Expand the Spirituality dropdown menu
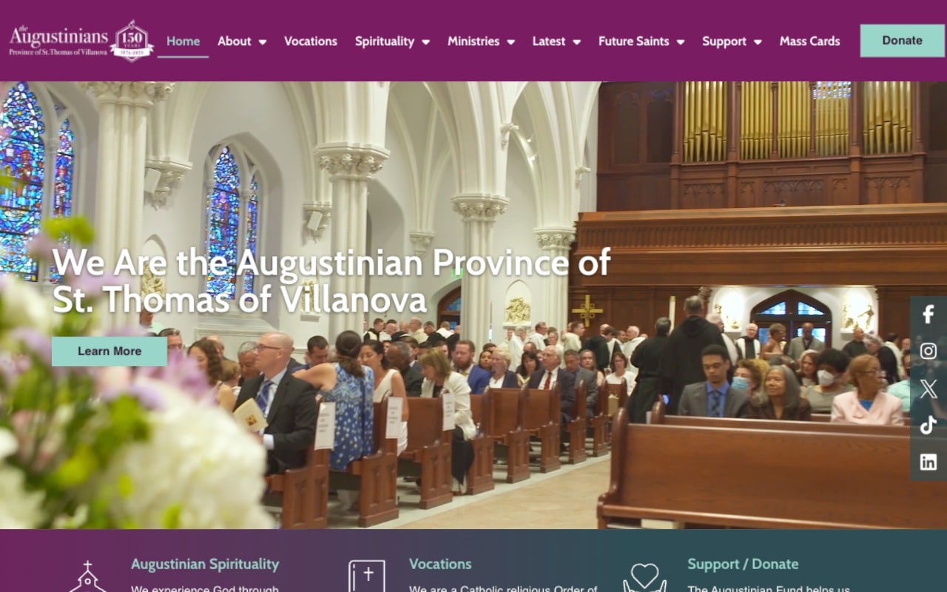Viewport: 947px width, 592px height. pyautogui.click(x=392, y=41)
